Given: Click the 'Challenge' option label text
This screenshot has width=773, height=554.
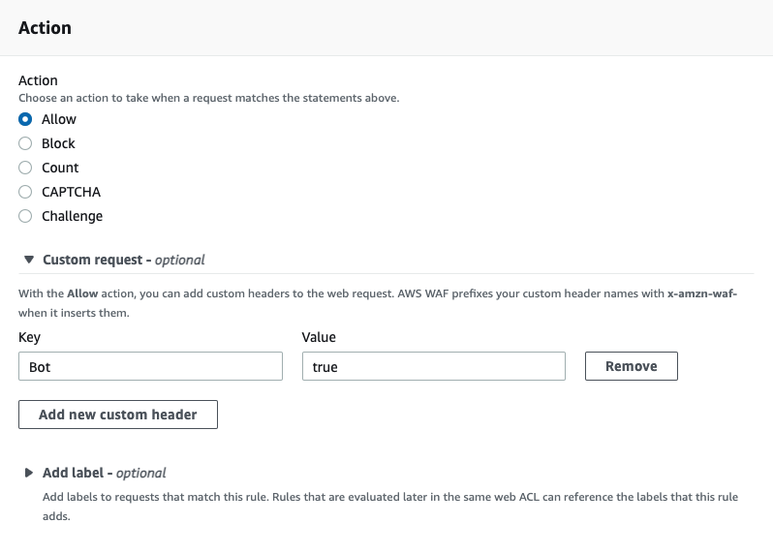Looking at the screenshot, I should point(72,216).
